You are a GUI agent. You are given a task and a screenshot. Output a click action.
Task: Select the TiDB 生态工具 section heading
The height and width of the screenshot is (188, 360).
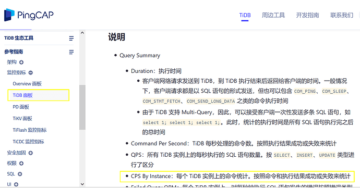(19, 38)
